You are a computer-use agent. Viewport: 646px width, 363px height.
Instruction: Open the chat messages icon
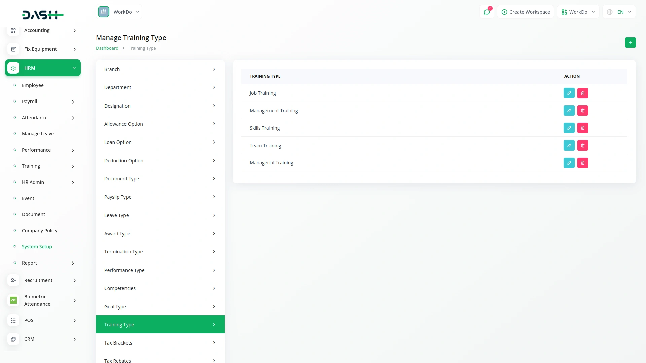tap(487, 12)
